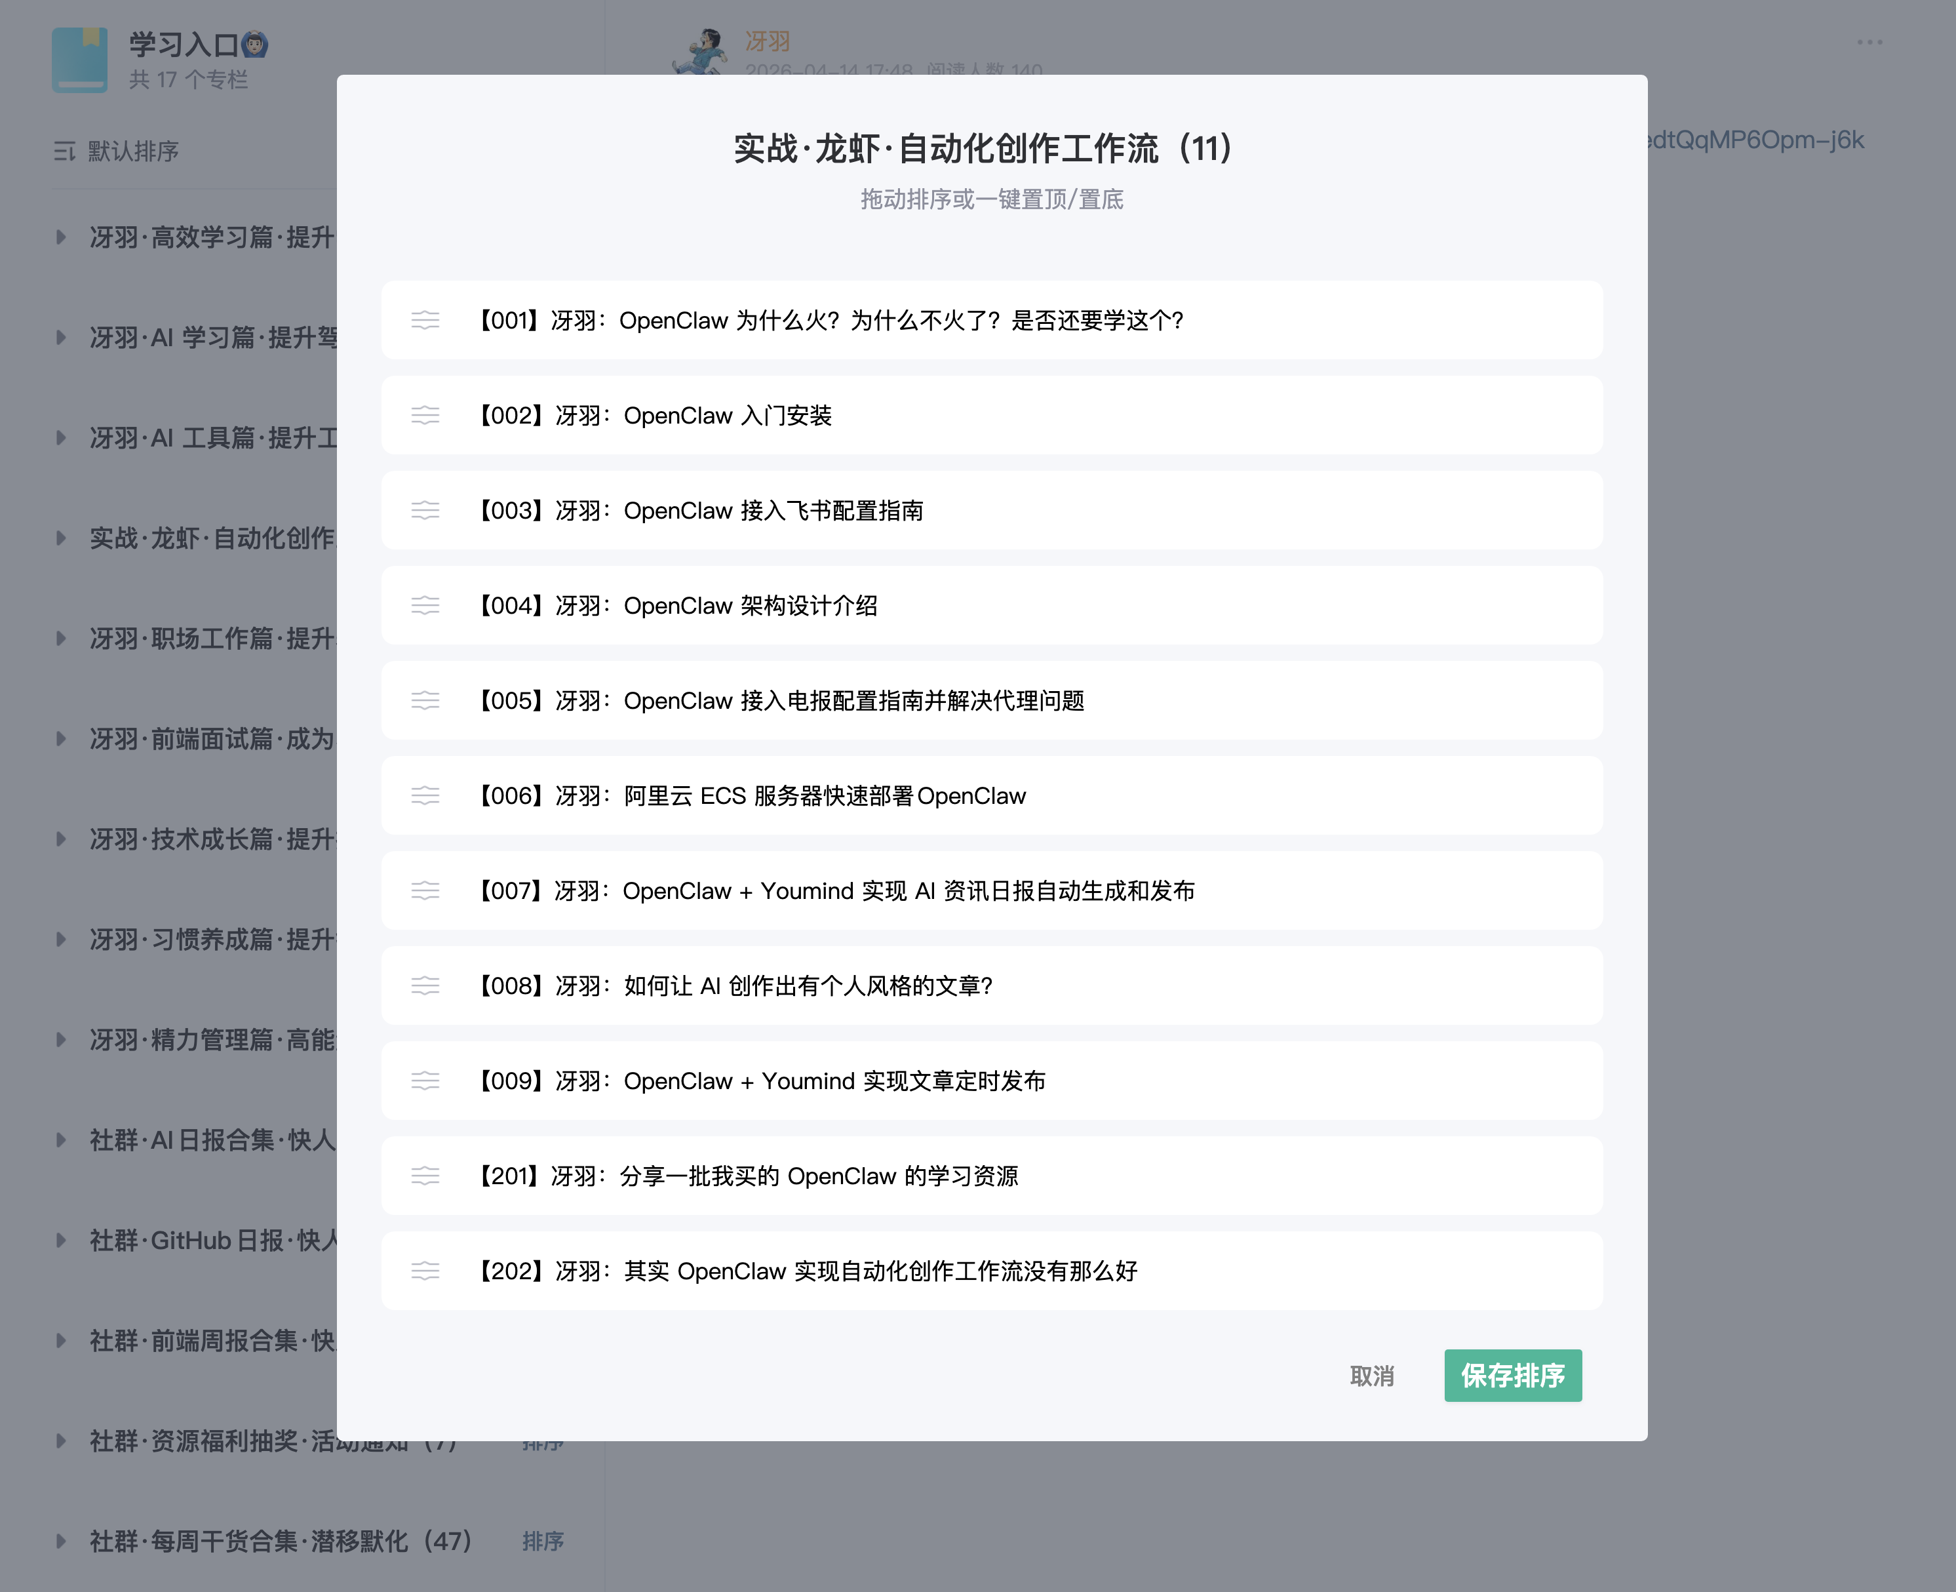Click the drag handle beside 【002】 OpenClaw 入门安装
The image size is (1956, 1592).
click(425, 416)
